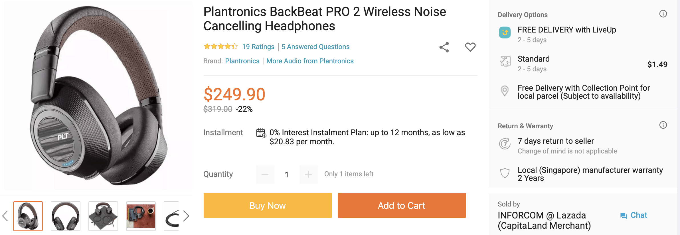This screenshot has width=680, height=235.
Task: Click the LiveUp free delivery icon
Action: pyautogui.click(x=505, y=33)
